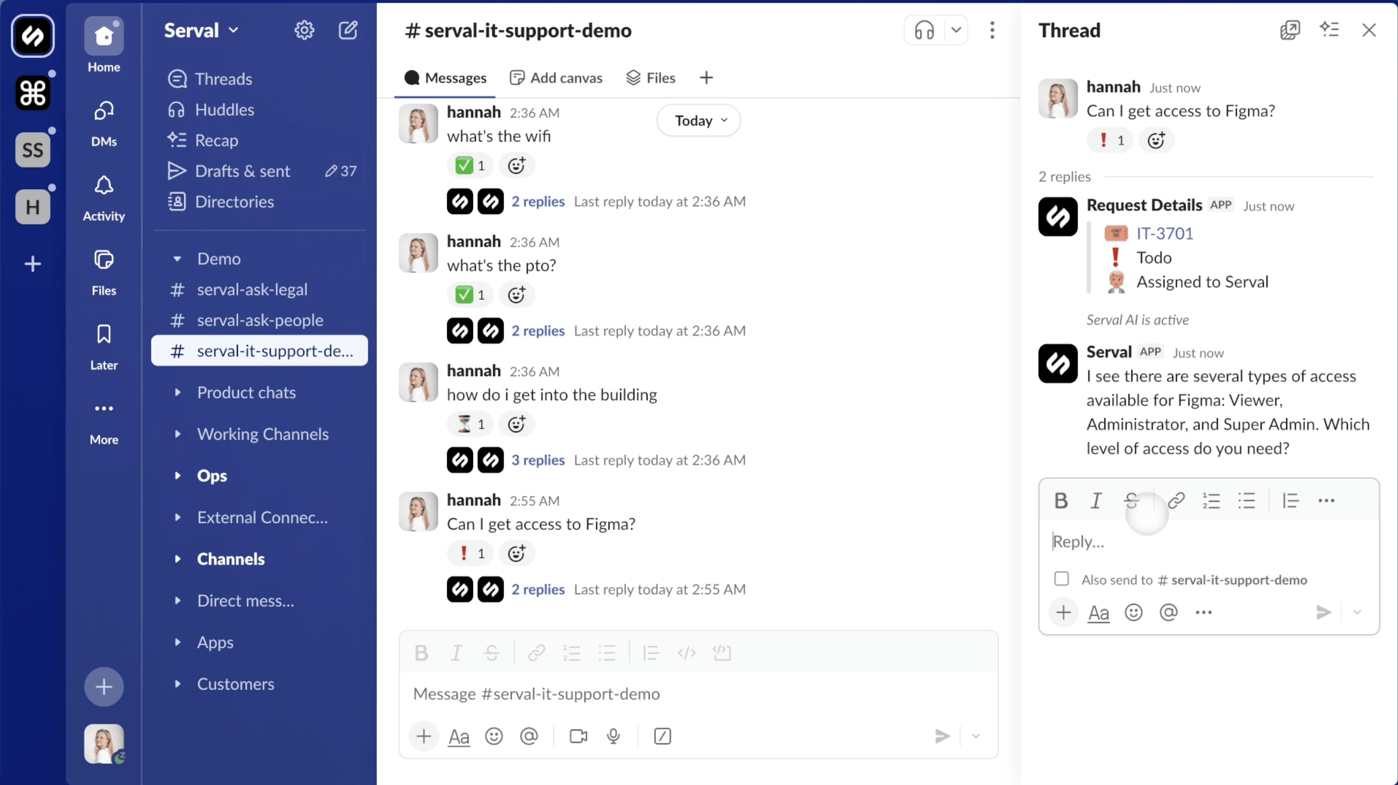
Task: Toggle exclamation reaction on the Figma message
Action: tap(471, 554)
